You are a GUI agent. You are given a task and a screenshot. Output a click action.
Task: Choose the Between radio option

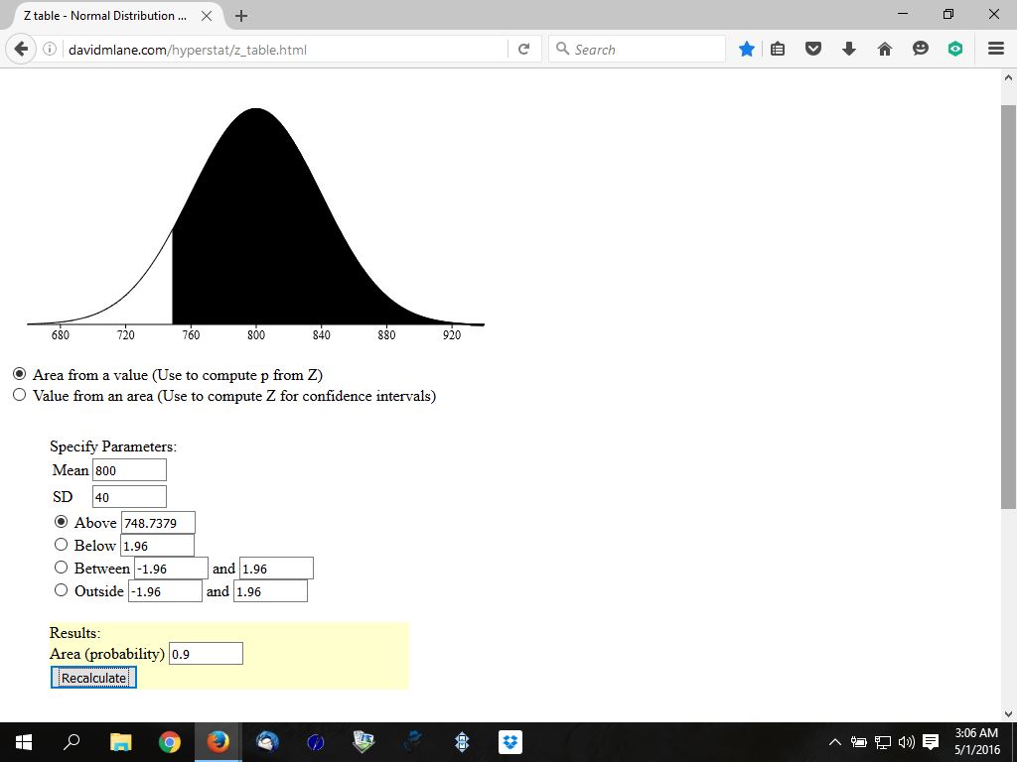click(61, 567)
